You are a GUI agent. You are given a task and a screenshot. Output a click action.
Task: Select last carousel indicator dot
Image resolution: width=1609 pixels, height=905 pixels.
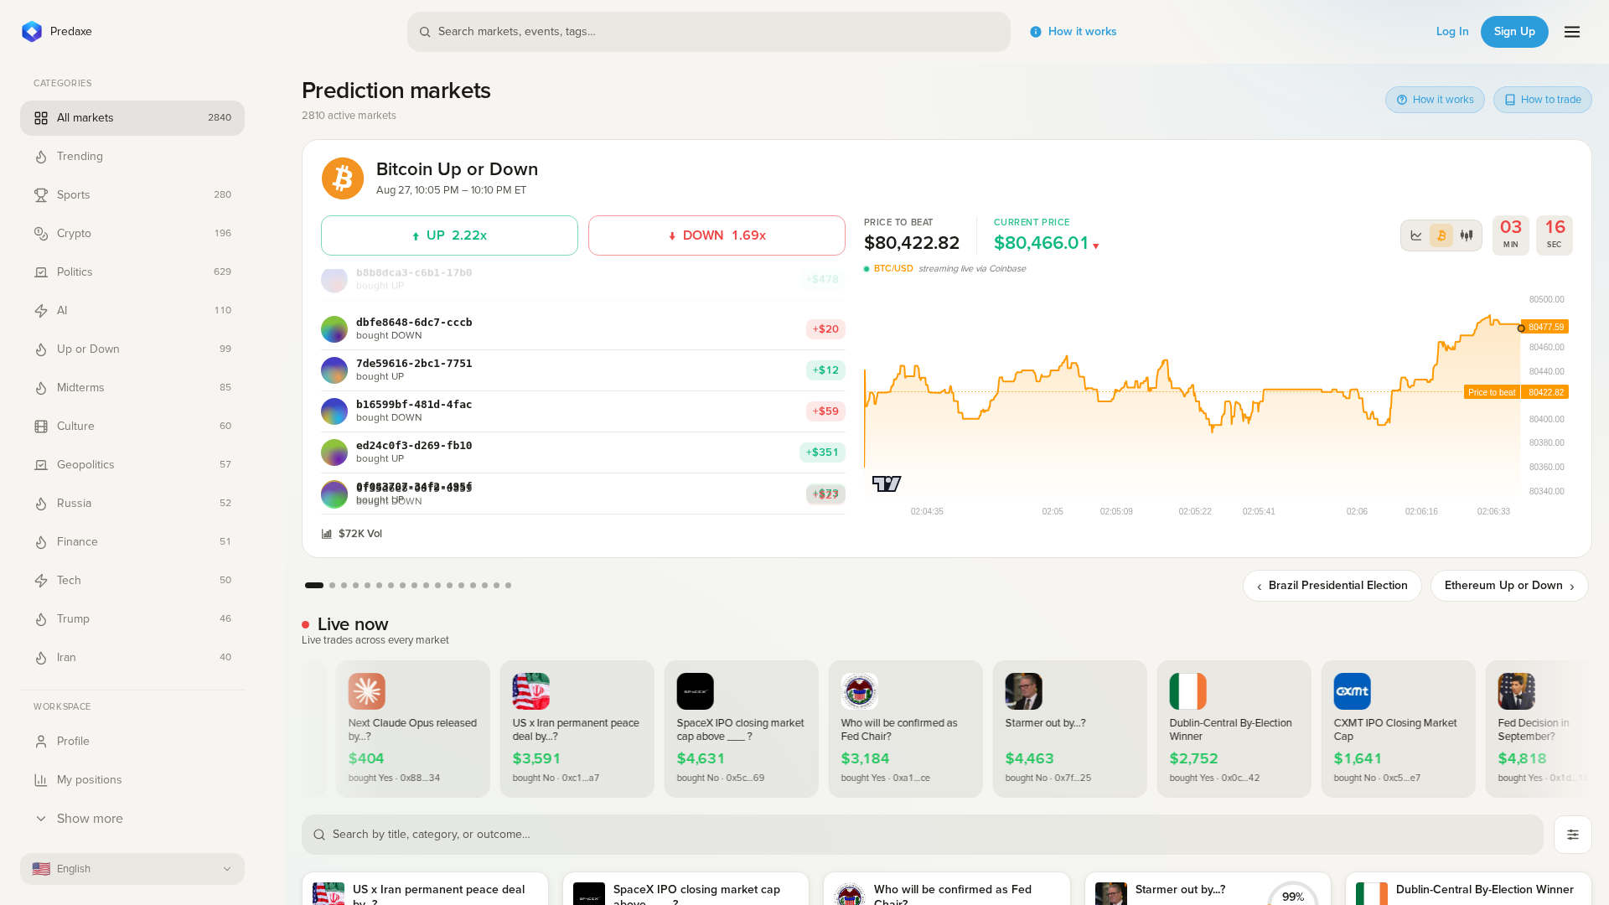point(509,586)
